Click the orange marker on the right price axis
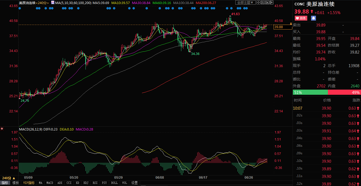 (291, 24)
